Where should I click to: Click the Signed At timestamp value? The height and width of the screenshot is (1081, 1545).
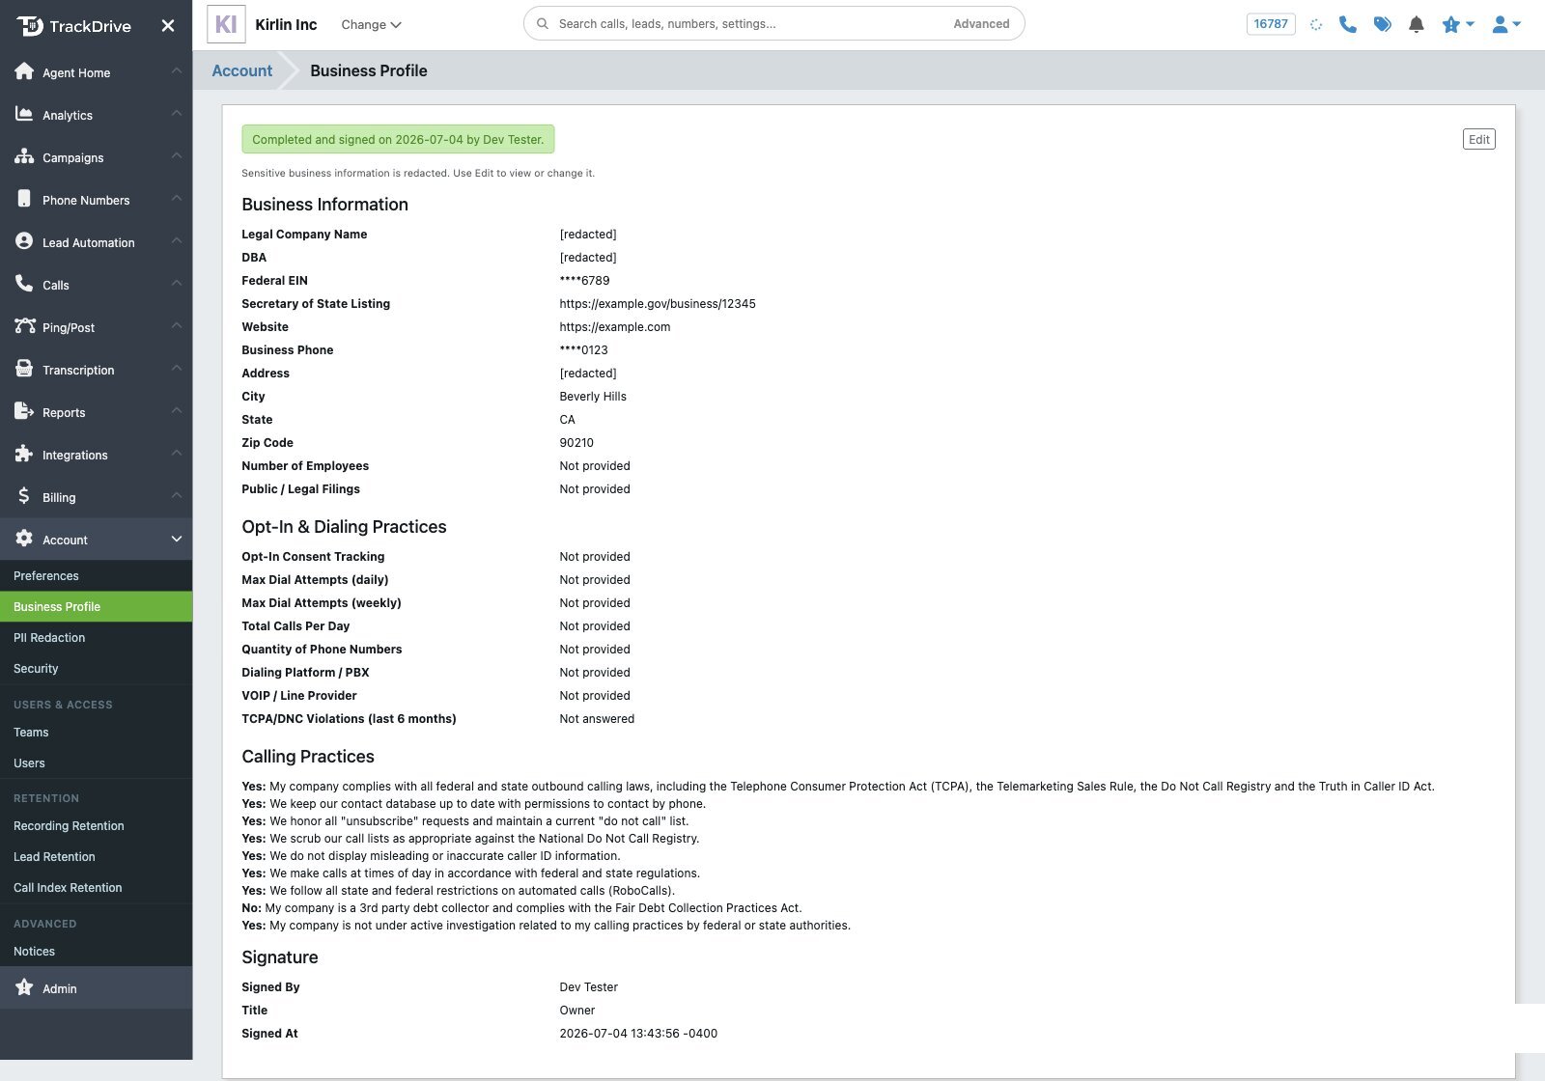click(x=638, y=1033)
